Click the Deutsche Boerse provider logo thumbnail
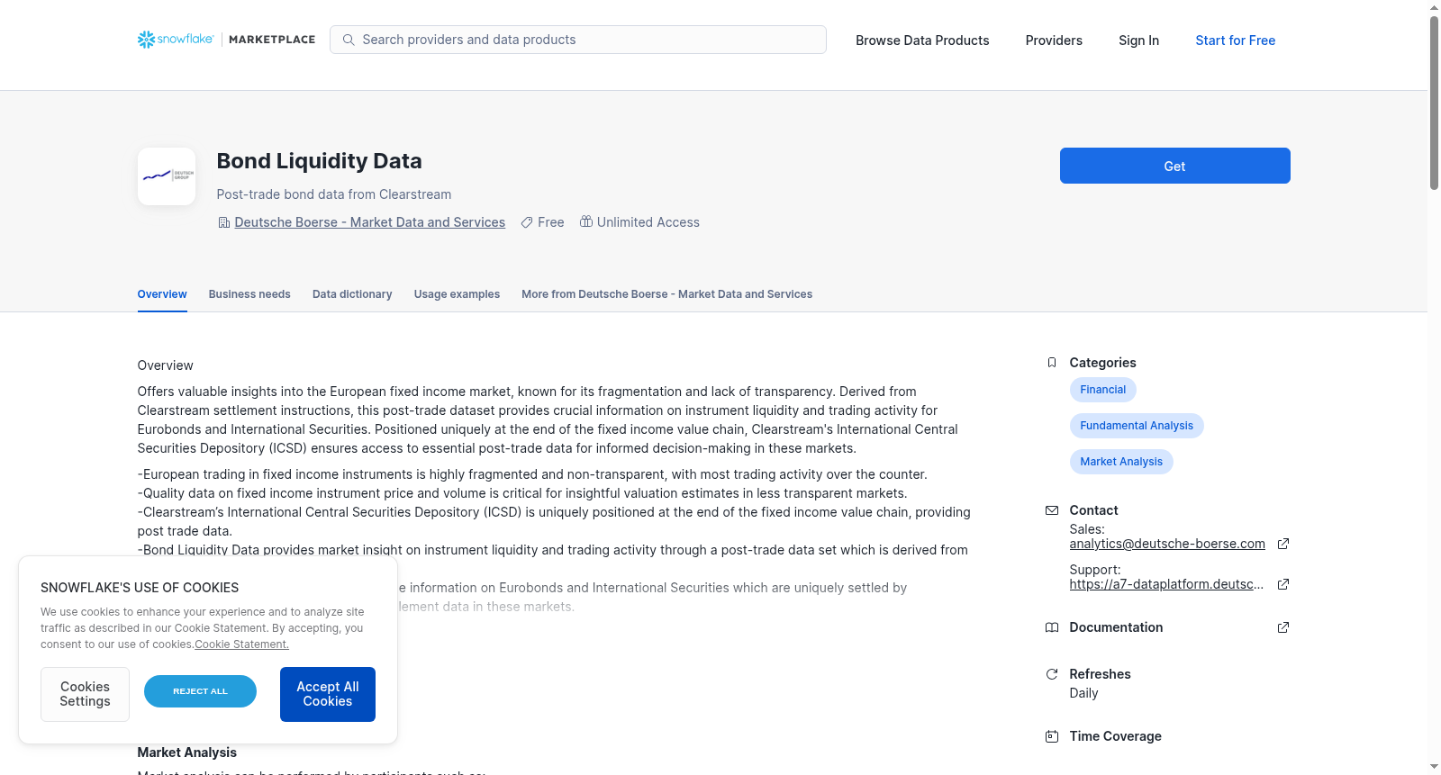Viewport: 1441px width, 775px height. 167,176
